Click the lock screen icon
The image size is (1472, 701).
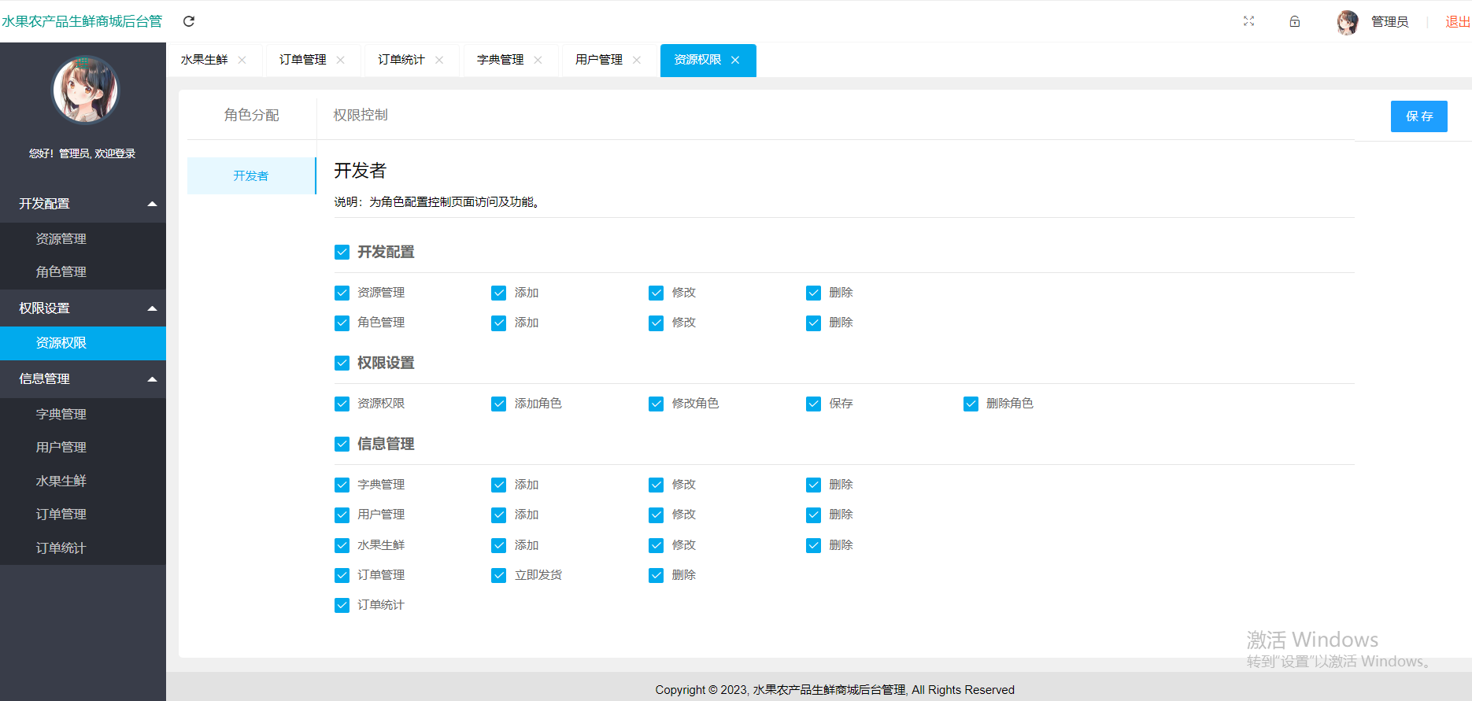(1295, 21)
